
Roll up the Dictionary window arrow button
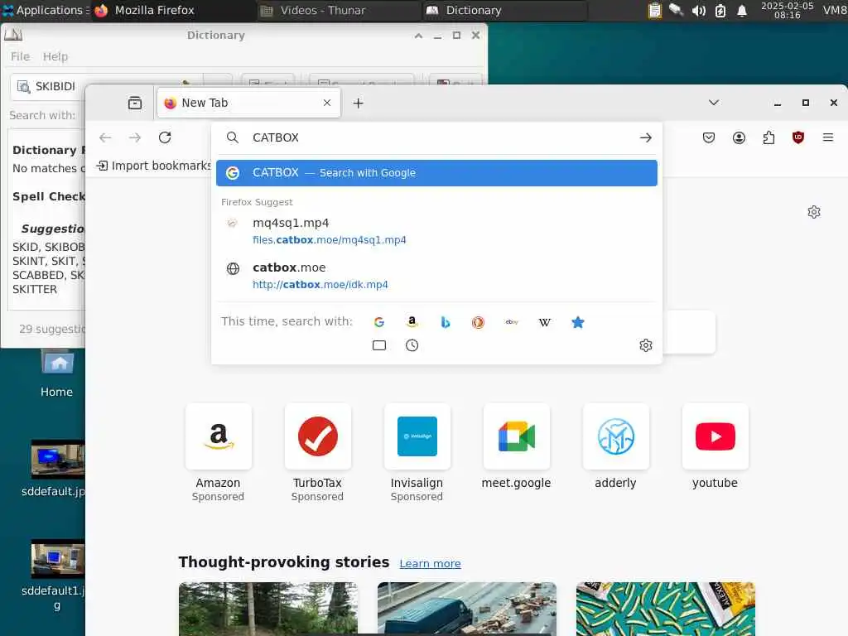coord(418,36)
